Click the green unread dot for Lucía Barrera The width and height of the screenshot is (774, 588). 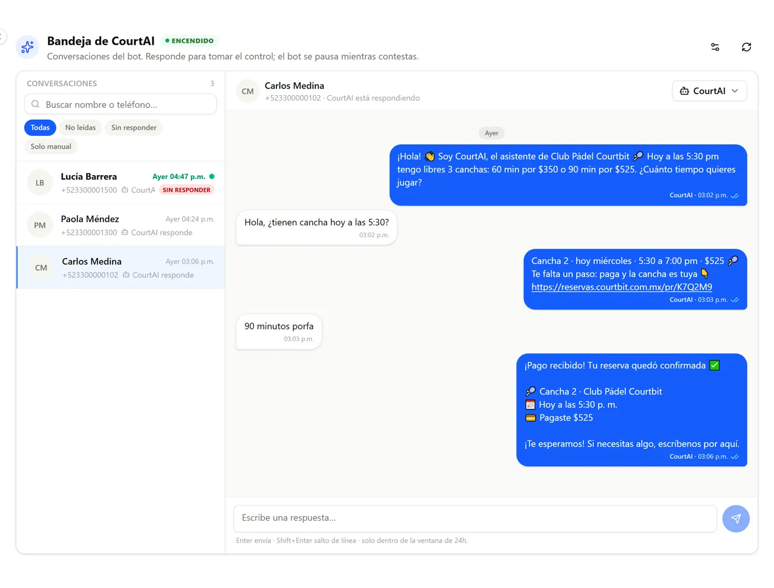[x=212, y=177]
